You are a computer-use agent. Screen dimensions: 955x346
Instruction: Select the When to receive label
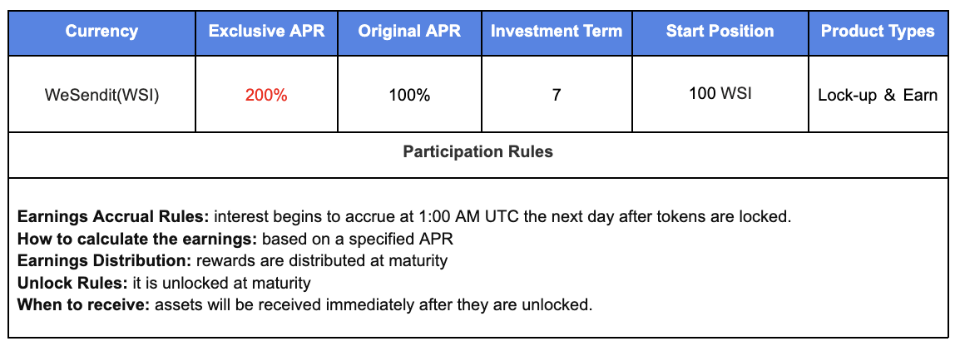pos(83,304)
